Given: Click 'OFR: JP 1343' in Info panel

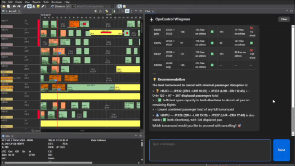Looking at the screenshot, I should (x=56, y=147).
